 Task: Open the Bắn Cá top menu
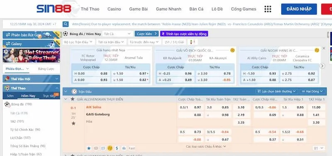click(196, 9)
